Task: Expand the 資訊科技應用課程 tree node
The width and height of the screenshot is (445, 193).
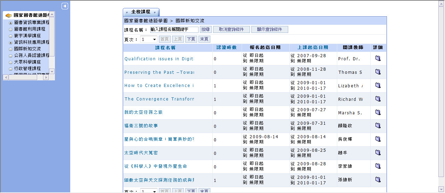Action: (x=11, y=43)
